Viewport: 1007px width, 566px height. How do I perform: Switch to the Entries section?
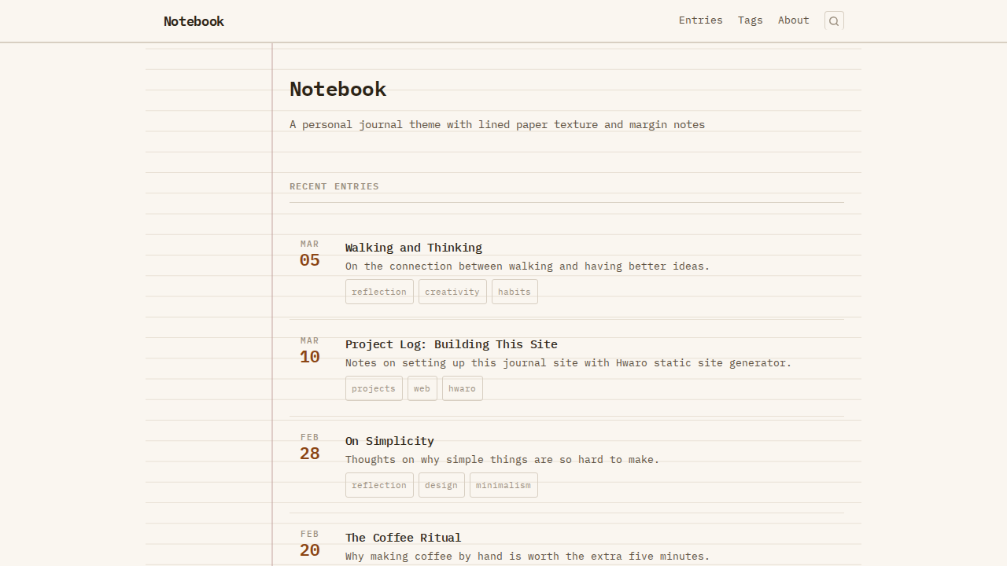pos(700,20)
